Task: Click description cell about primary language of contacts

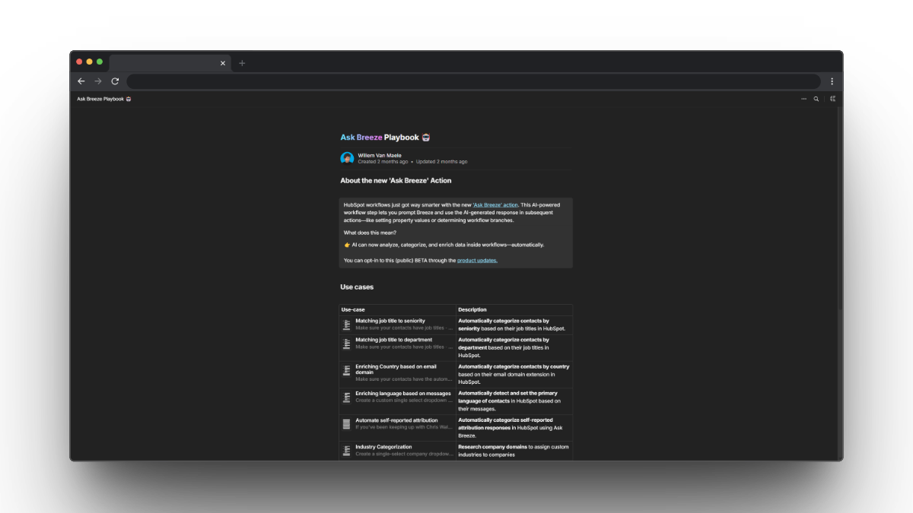Action: click(x=514, y=401)
